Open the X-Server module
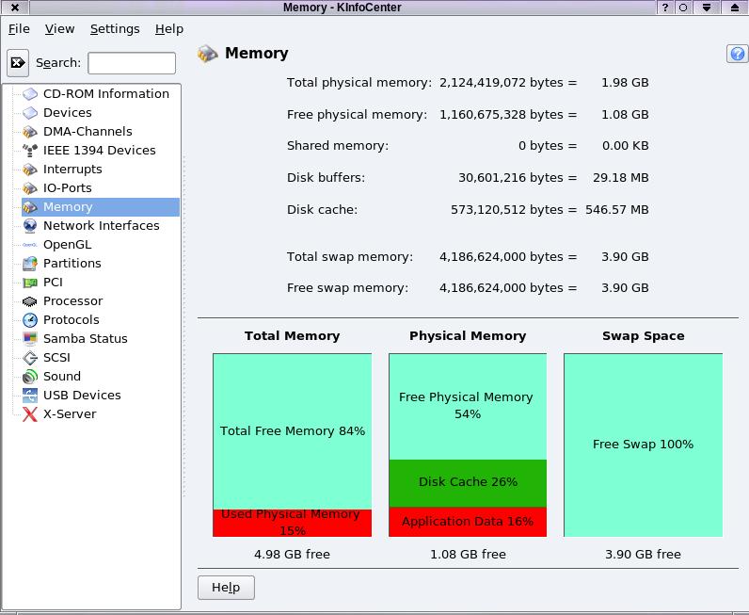This screenshot has height=615, width=749. (x=70, y=414)
